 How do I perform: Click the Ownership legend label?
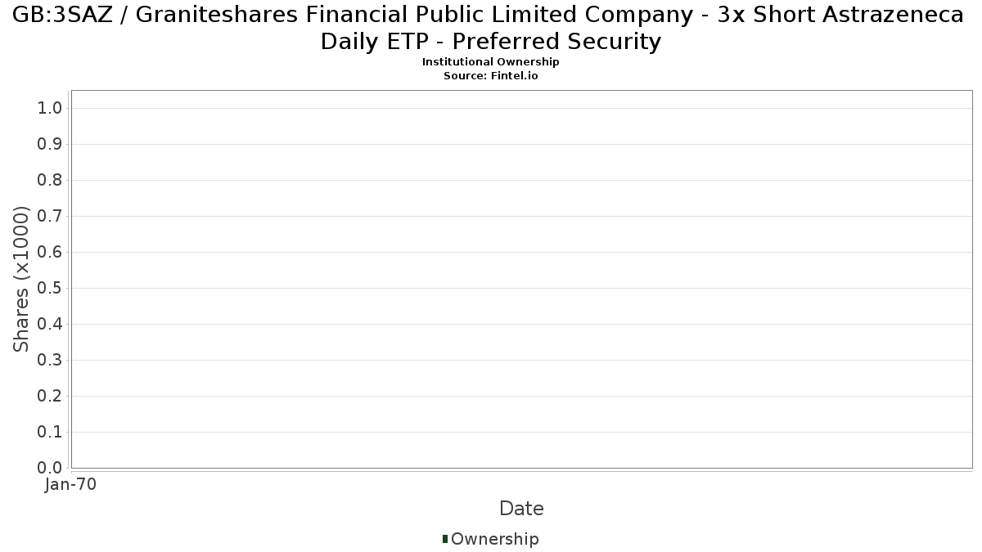pyautogui.click(x=494, y=539)
